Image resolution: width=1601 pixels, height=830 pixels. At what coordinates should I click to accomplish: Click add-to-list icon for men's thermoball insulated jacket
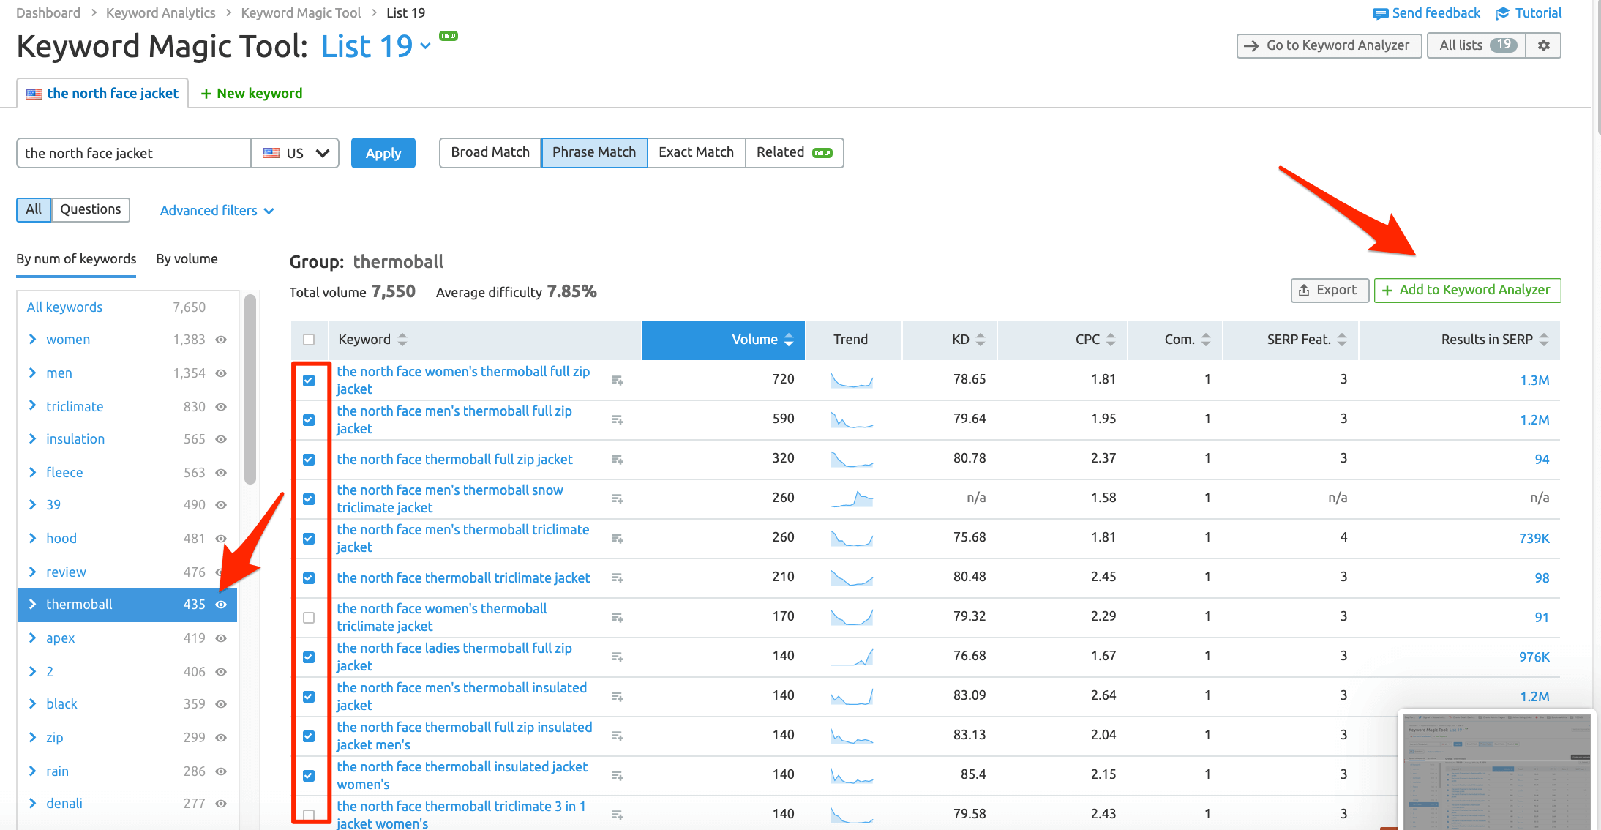[x=618, y=697]
